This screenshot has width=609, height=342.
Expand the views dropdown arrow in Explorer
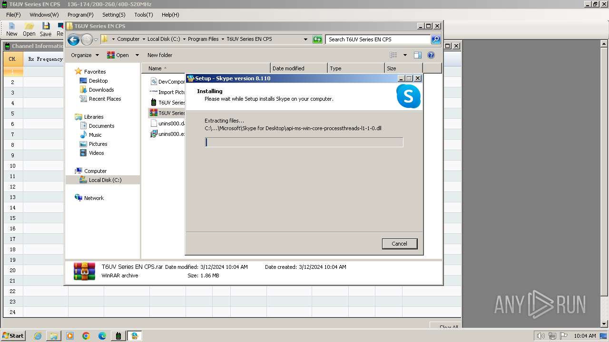pyautogui.click(x=405, y=55)
